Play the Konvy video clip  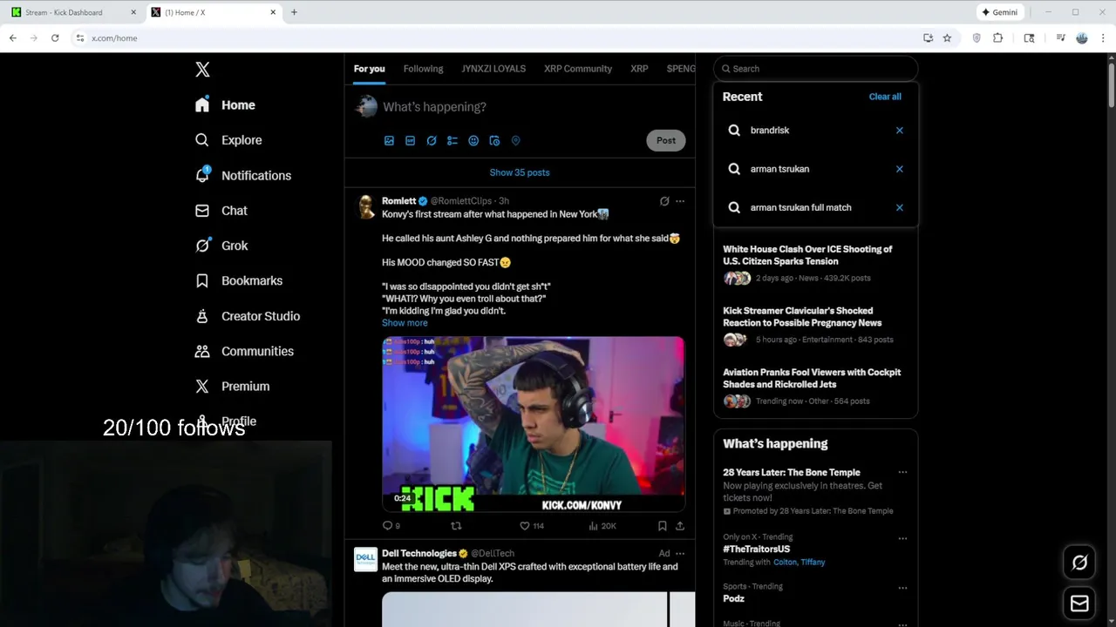[x=534, y=424]
